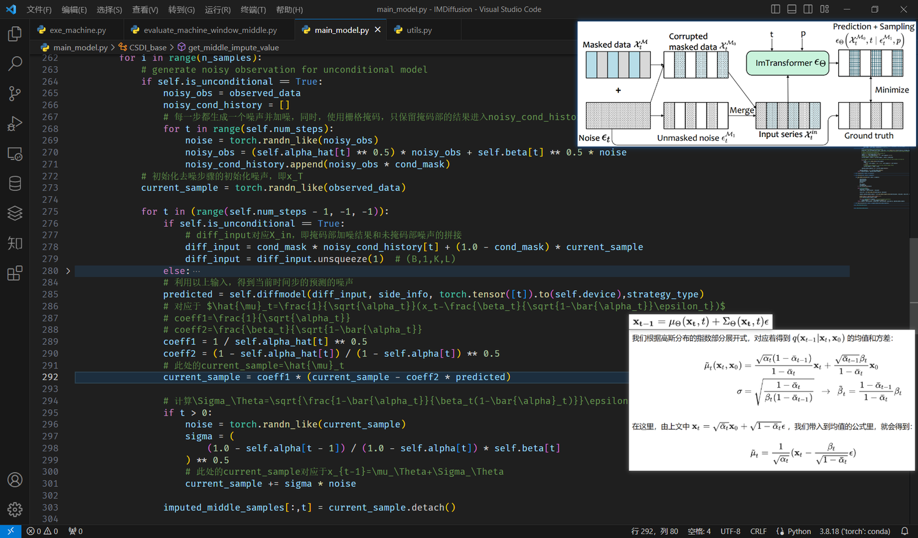
Task: Toggle the secondary sidebar layout button
Action: (x=808, y=9)
